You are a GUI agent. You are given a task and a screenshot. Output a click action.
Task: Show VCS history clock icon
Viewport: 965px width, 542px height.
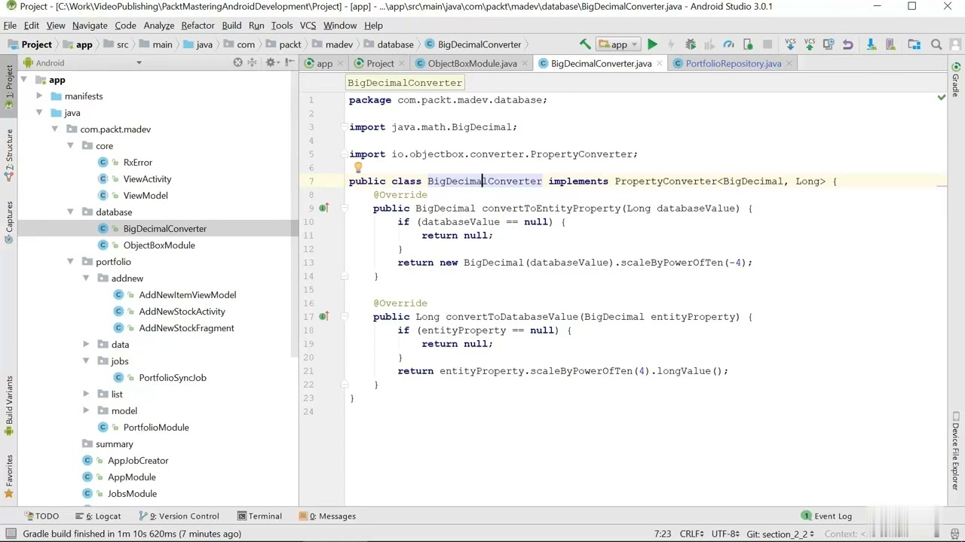coord(829,44)
